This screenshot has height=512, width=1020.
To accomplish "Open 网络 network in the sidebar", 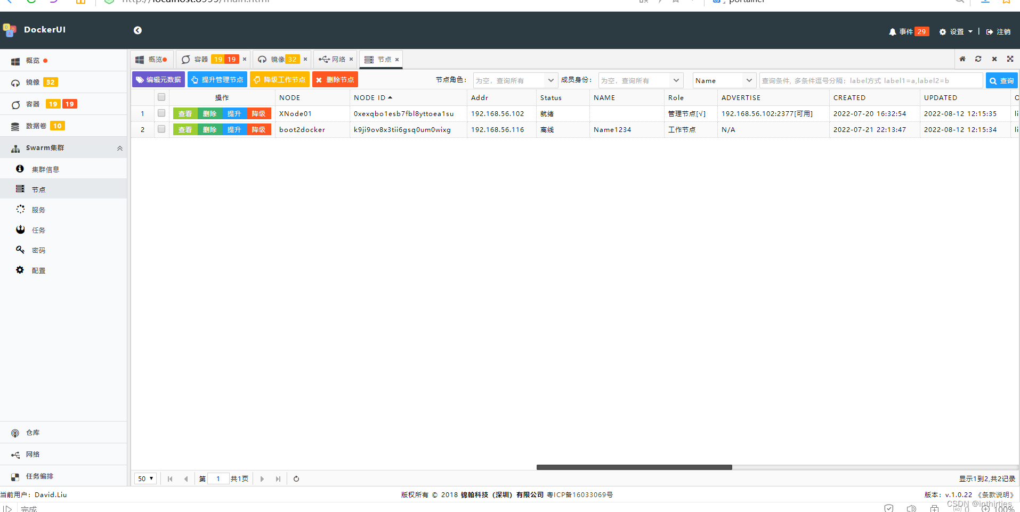I will click(63, 455).
